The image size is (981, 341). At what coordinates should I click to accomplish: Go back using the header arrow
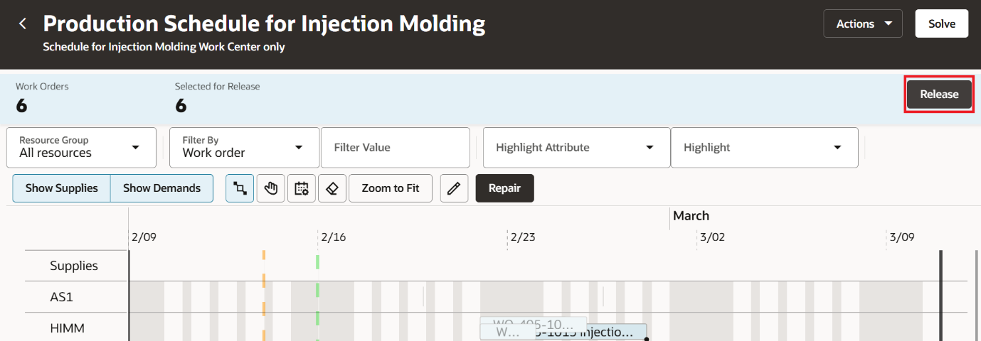click(23, 23)
